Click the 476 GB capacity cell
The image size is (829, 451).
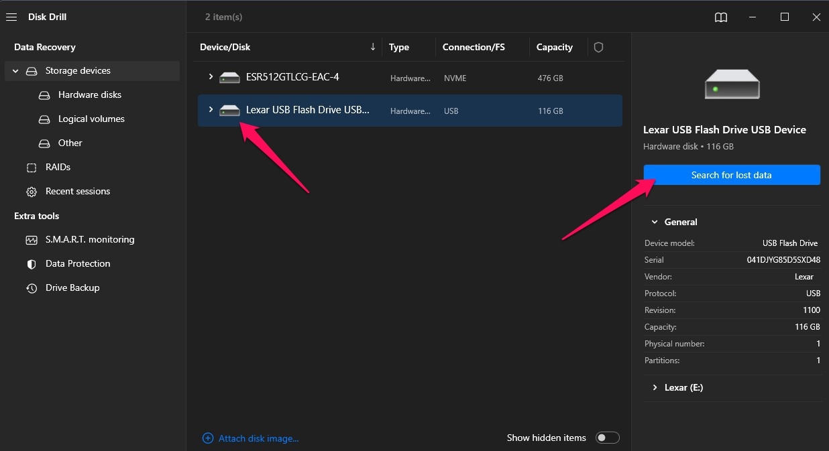(551, 78)
